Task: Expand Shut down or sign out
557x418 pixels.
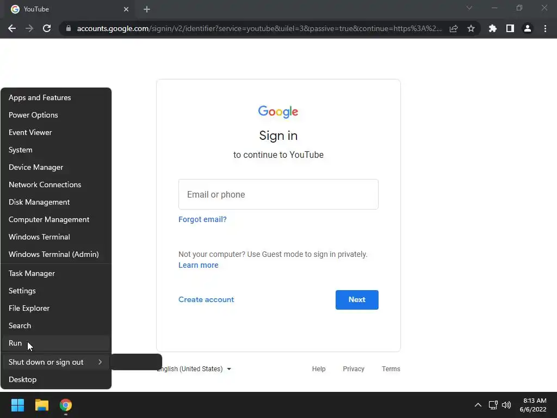Action: pyautogui.click(x=56, y=362)
